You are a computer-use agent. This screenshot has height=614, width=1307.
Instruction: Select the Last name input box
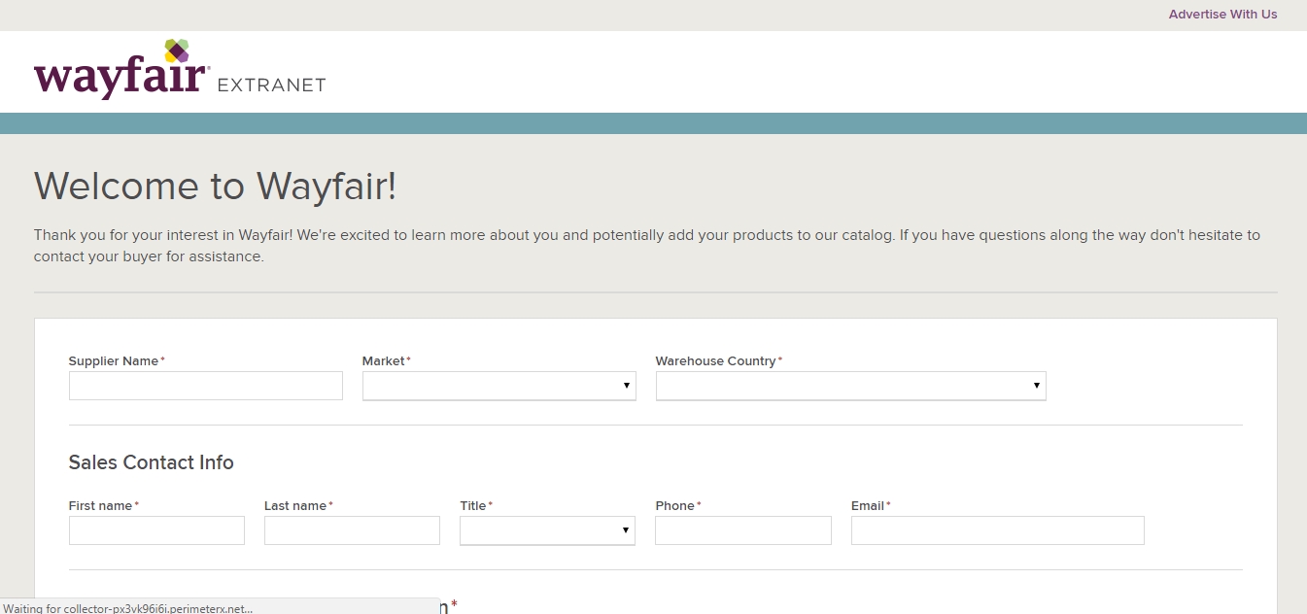coord(352,530)
